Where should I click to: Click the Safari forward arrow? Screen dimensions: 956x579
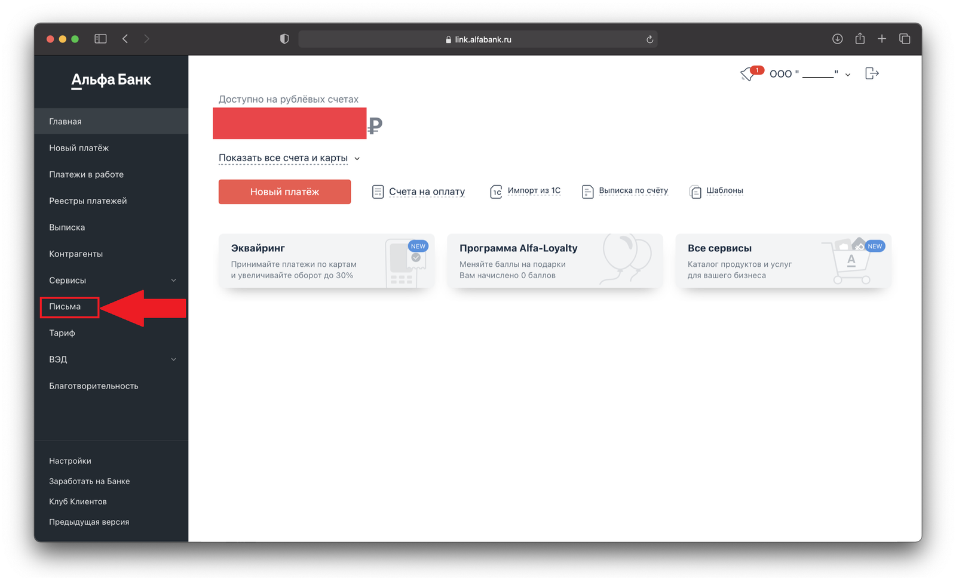[146, 39]
